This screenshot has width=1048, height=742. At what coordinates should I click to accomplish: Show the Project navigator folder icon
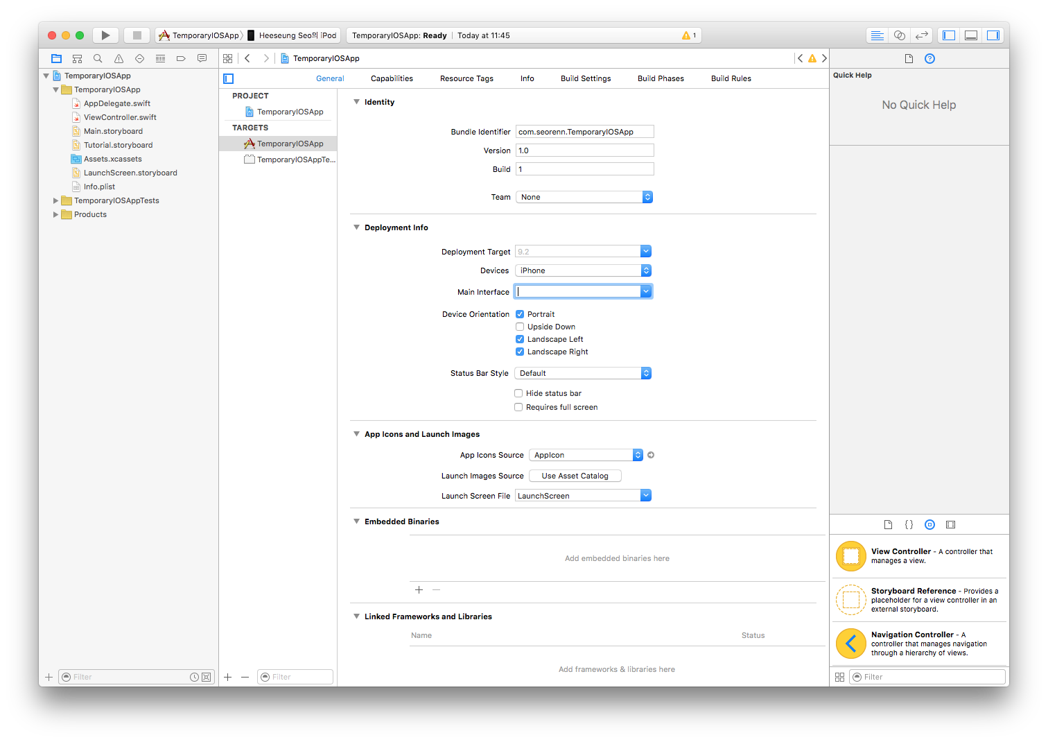coord(57,58)
